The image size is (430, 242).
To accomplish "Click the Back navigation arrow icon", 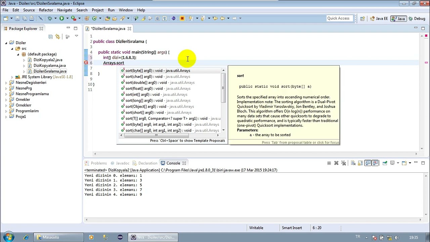I will (x=222, y=18).
